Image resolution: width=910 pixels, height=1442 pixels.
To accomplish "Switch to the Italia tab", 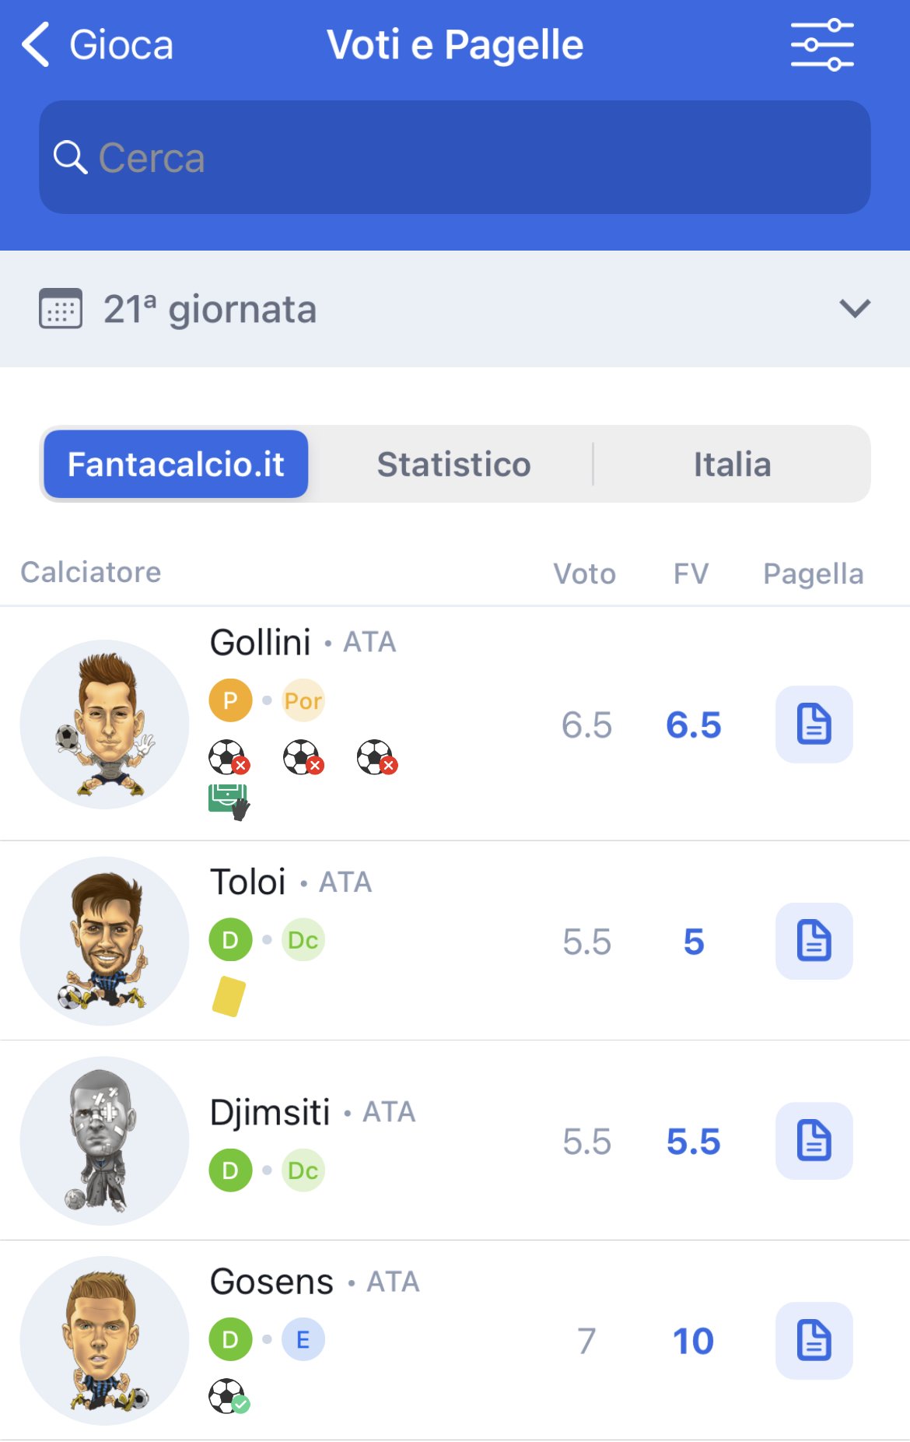I will click(732, 465).
